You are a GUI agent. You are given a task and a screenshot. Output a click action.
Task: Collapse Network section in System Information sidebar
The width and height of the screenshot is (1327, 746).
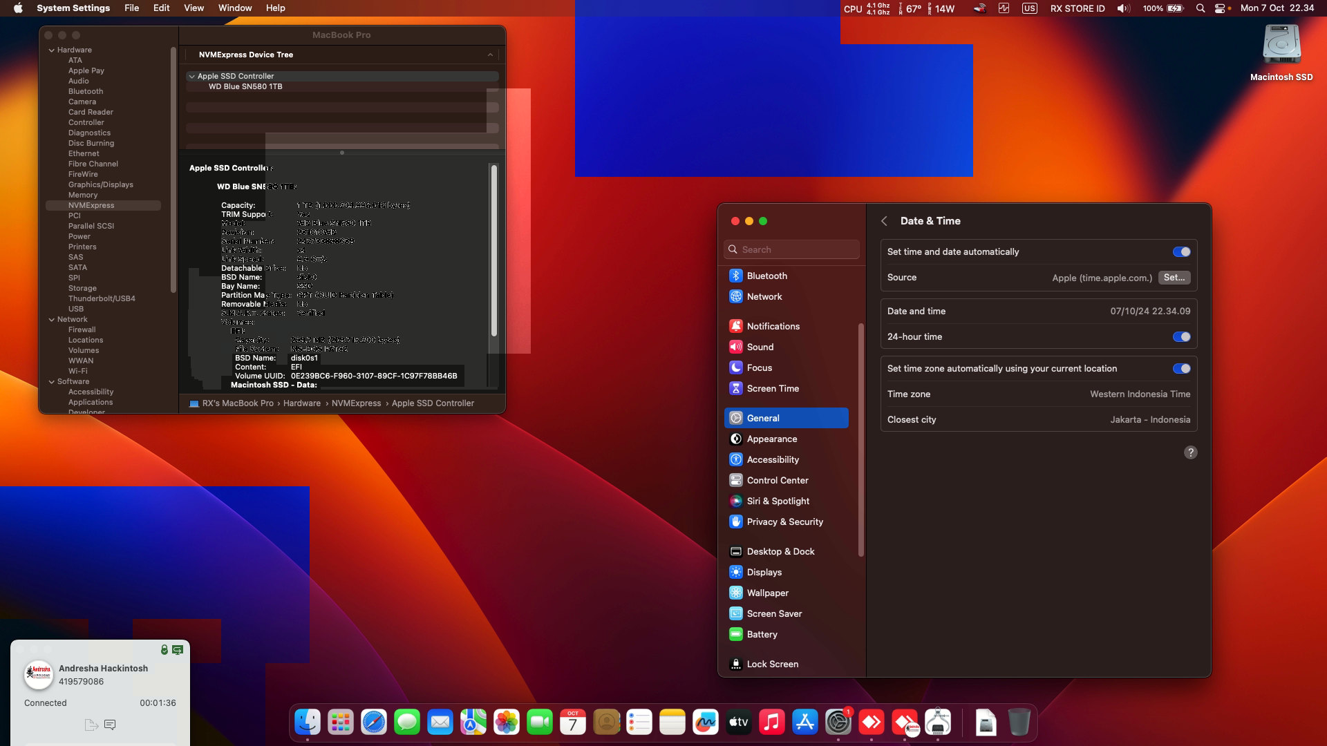[52, 319]
